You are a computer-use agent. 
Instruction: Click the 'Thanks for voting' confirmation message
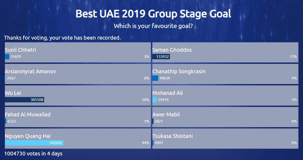click(x=62, y=38)
